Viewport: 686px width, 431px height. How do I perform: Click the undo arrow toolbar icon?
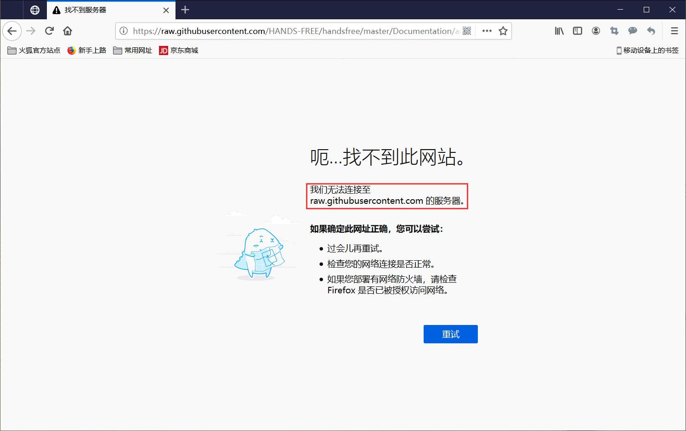click(x=651, y=31)
